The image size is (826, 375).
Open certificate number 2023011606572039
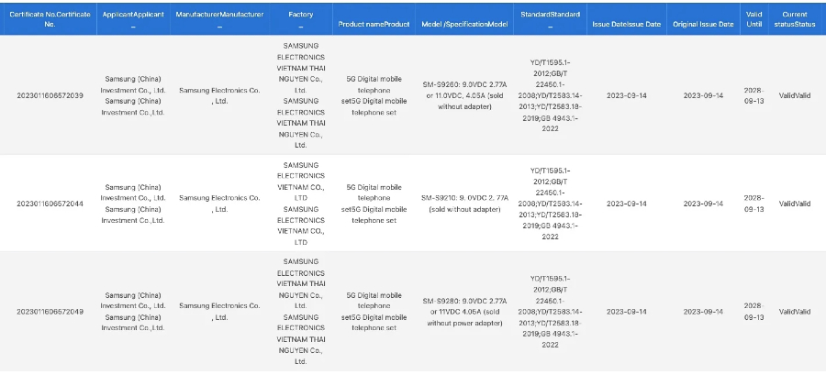pyautogui.click(x=50, y=95)
